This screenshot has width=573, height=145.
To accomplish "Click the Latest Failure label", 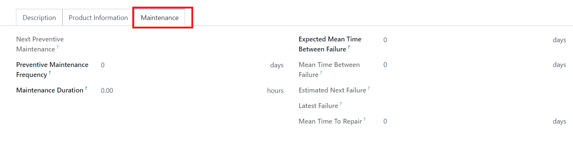I will pos(318,106).
